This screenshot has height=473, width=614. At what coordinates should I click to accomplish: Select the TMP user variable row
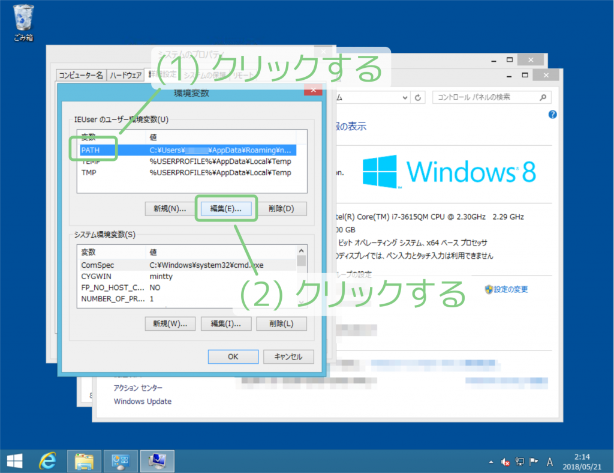click(x=188, y=172)
